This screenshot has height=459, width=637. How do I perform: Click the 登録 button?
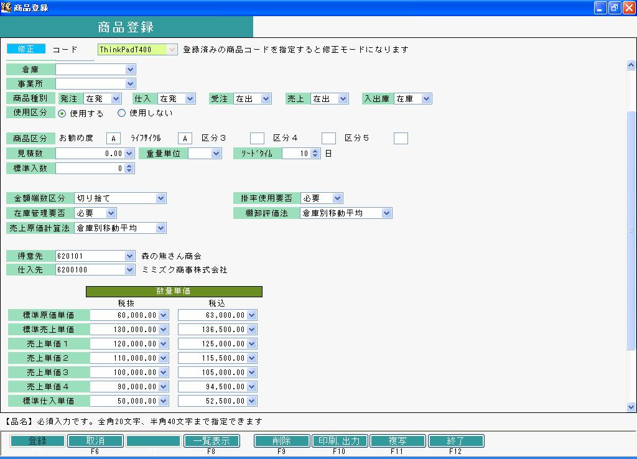tap(37, 441)
